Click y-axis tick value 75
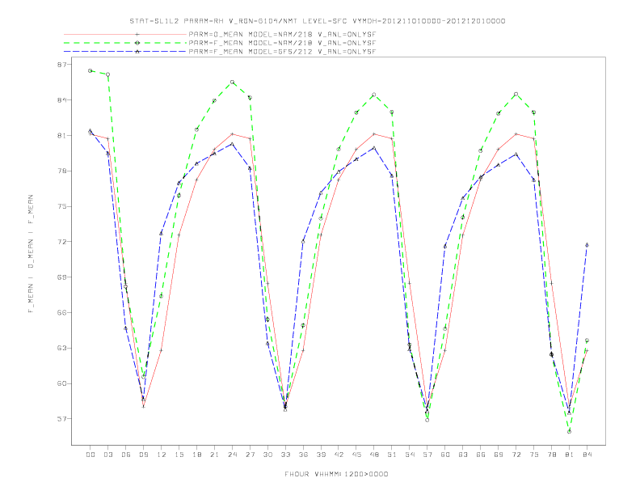The image size is (640, 495). point(64,207)
